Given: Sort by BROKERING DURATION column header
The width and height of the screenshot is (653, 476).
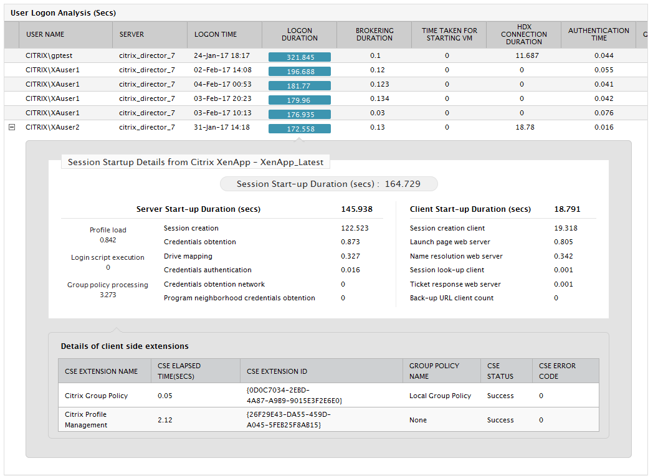Looking at the screenshot, I should coord(374,34).
